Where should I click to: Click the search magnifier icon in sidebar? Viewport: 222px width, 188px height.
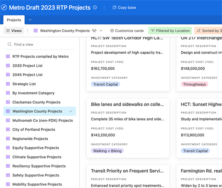[10, 44]
